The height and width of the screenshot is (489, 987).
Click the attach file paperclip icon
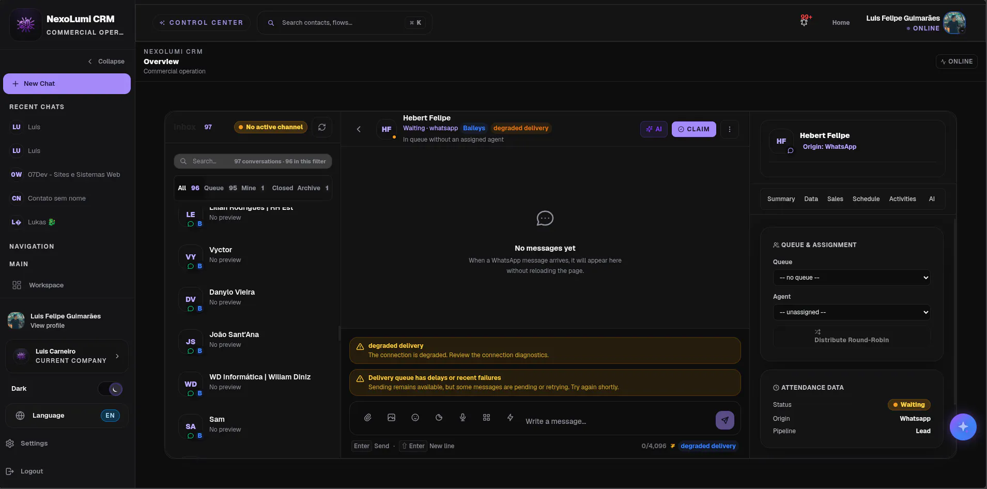pos(368,418)
